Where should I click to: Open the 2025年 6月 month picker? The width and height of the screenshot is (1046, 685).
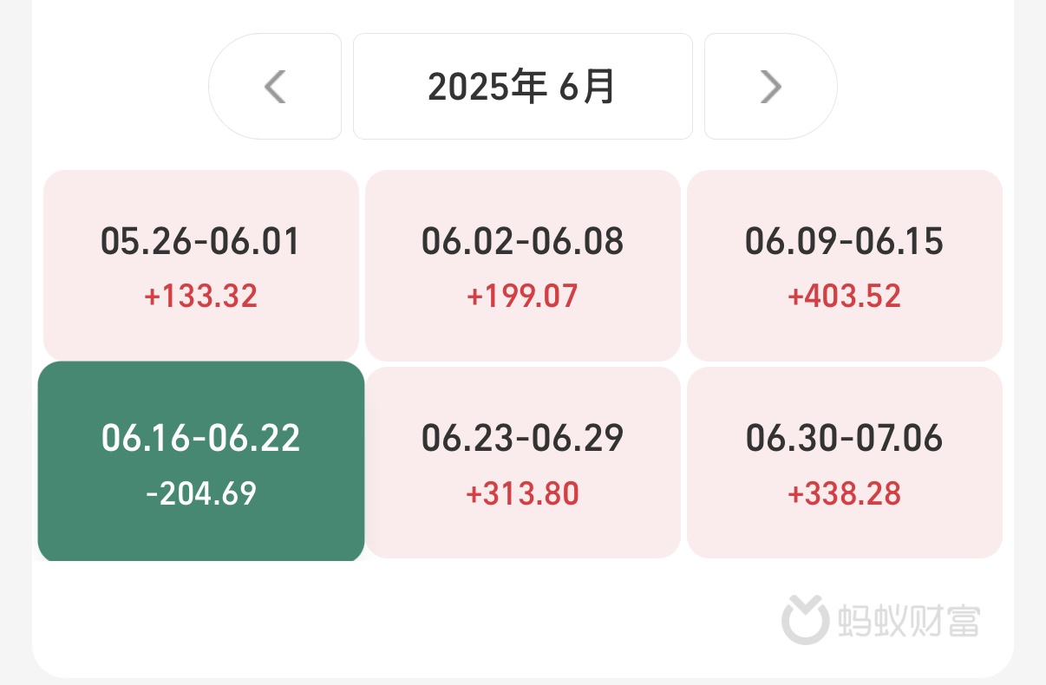pyautogui.click(x=522, y=87)
